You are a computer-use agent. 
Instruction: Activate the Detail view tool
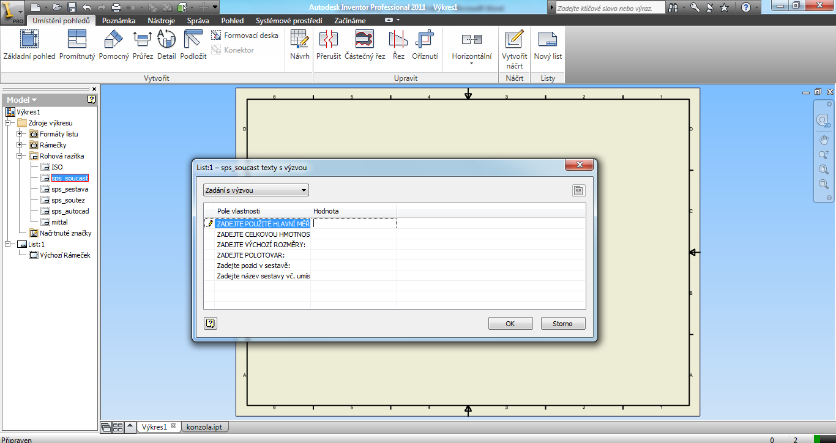(x=166, y=45)
